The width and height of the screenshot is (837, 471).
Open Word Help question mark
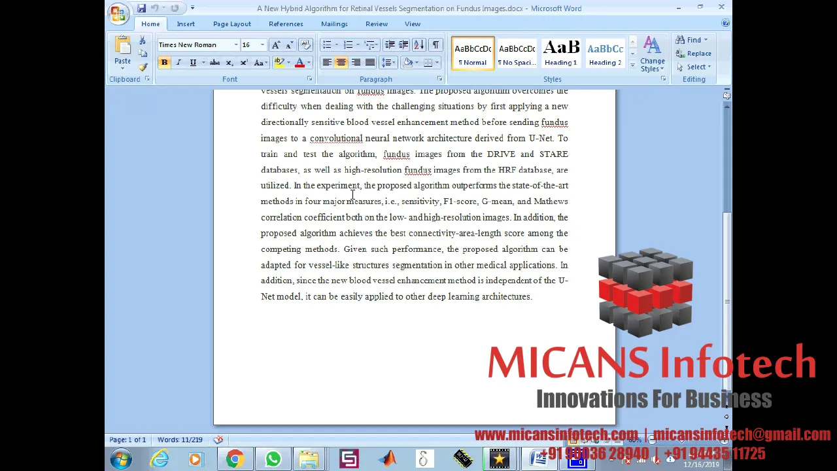(x=725, y=24)
